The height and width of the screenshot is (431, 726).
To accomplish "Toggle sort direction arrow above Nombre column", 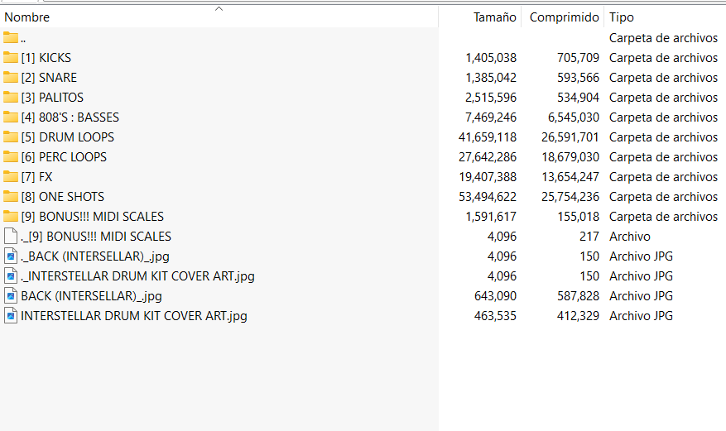I will [x=219, y=9].
